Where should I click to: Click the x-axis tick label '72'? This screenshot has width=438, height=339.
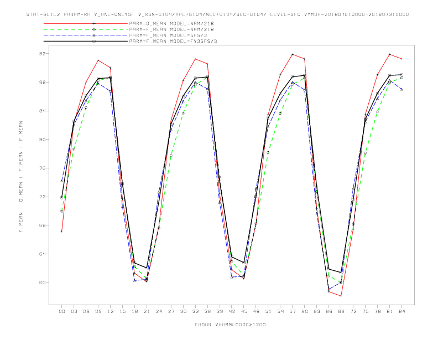point(353,311)
